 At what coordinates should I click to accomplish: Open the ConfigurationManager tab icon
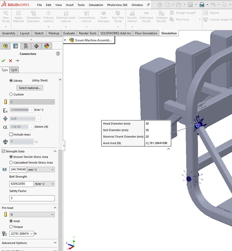tap(26, 46)
